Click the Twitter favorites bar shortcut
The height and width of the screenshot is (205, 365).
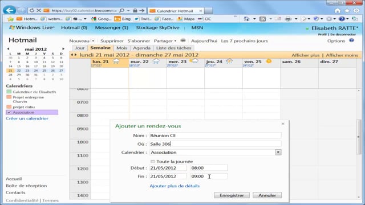tap(143, 19)
